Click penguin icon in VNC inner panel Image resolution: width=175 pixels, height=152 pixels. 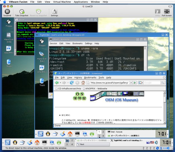(48, 134)
